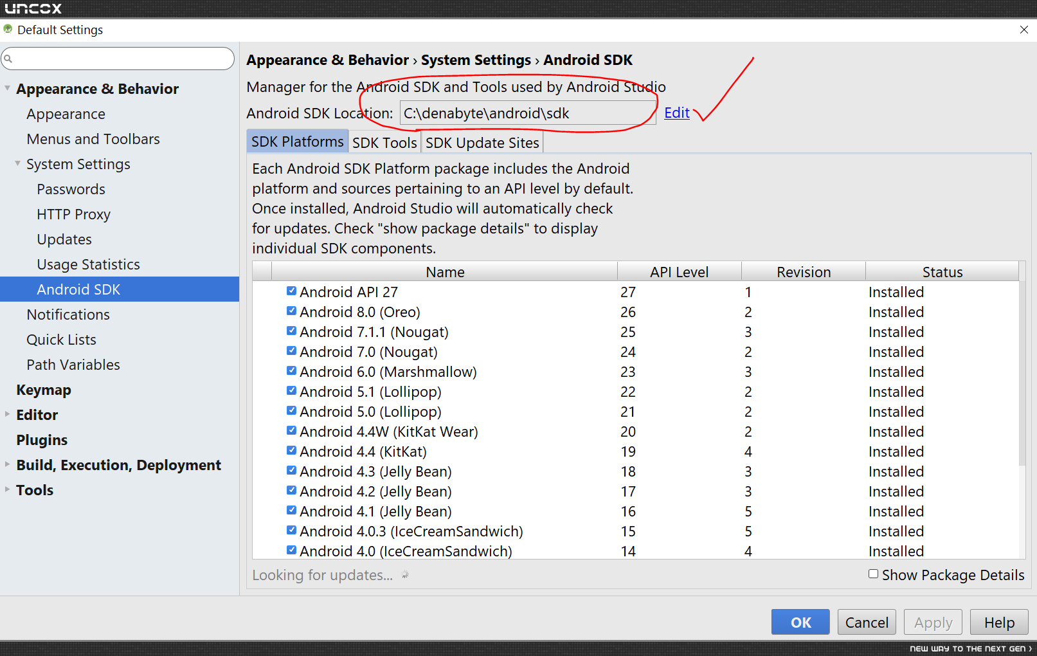This screenshot has height=656, width=1037.
Task: Open Path Variables settings
Action: click(73, 365)
